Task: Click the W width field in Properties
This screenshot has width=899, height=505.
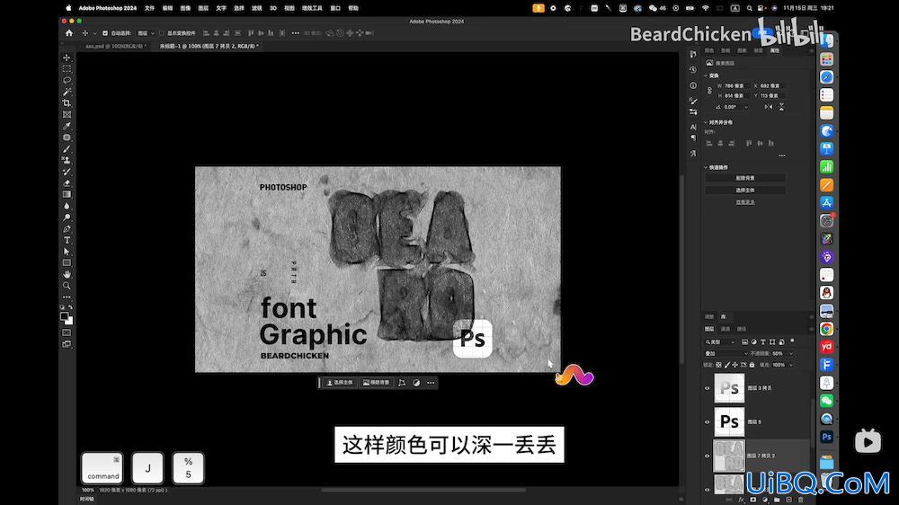Action: tap(735, 86)
